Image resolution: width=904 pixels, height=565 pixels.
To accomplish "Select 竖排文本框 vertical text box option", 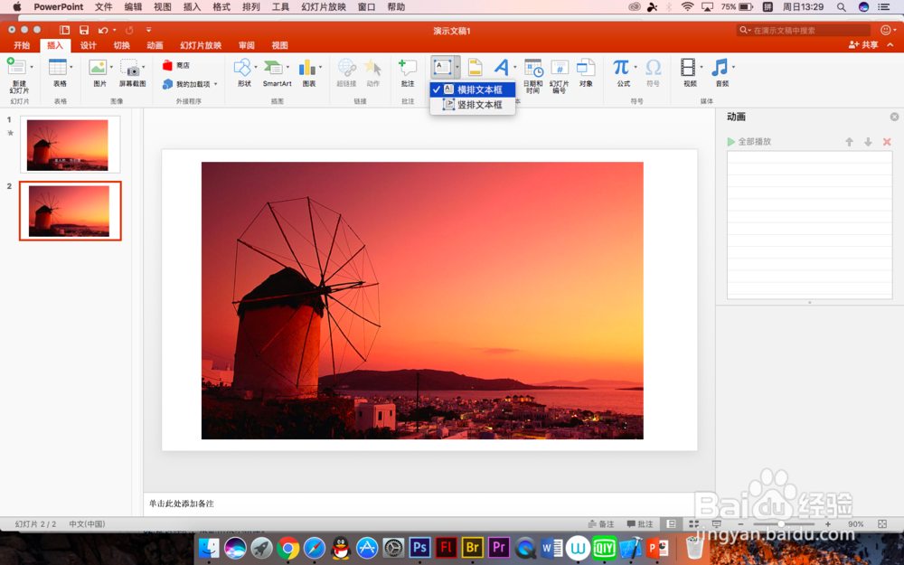I will pos(473,104).
